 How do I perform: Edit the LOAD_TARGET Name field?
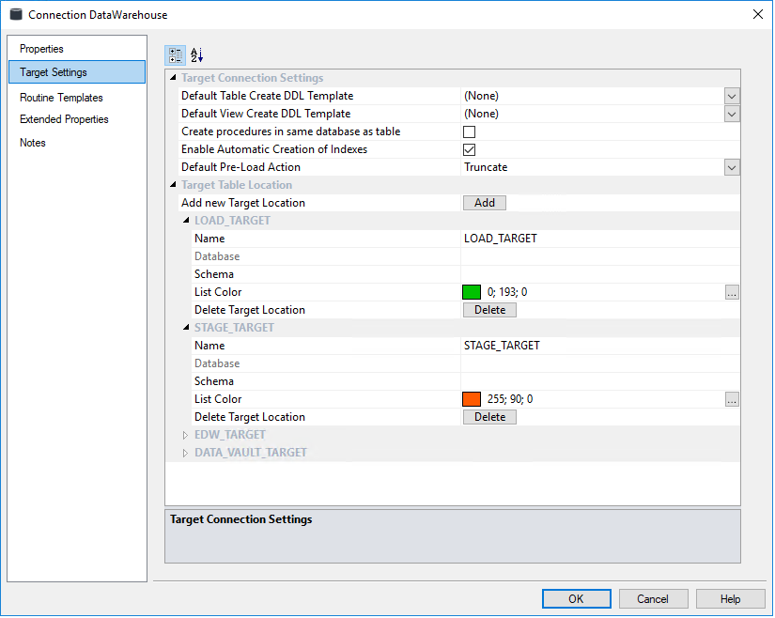click(x=600, y=239)
